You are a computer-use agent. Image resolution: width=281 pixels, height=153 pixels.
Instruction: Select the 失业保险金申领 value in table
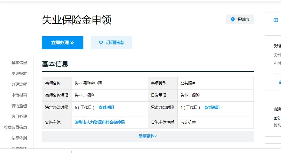88,83
